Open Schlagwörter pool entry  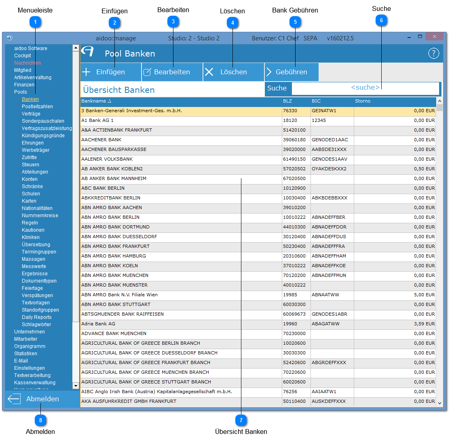(x=36, y=325)
